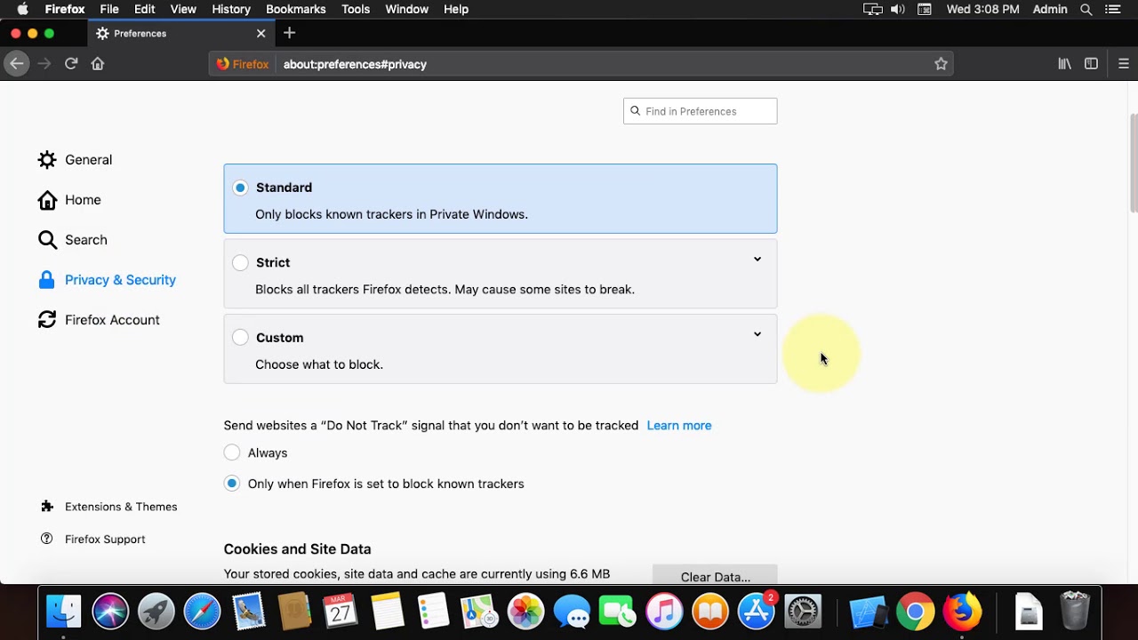Open Notification Center in the menu bar

[1113, 9]
